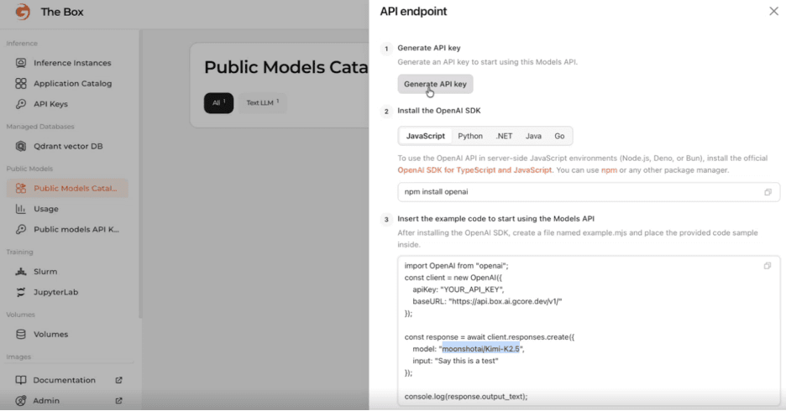The image size is (786, 411).
Task: Click the Slurm icon under Training
Action: [x=21, y=272]
